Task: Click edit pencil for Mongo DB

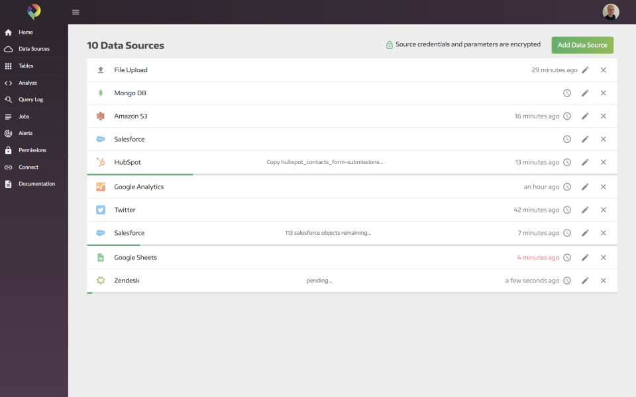Action: click(x=585, y=93)
